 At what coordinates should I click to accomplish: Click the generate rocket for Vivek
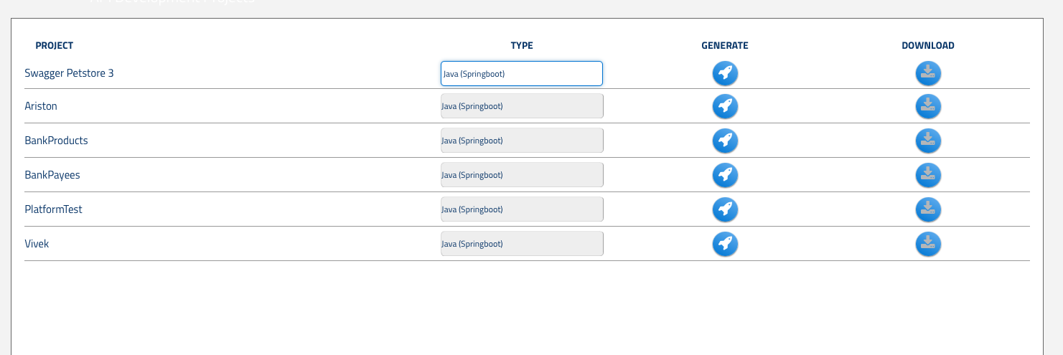pos(725,244)
